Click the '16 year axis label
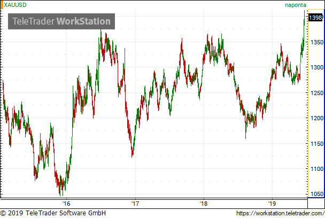The width and height of the screenshot is (325, 218). [66, 204]
